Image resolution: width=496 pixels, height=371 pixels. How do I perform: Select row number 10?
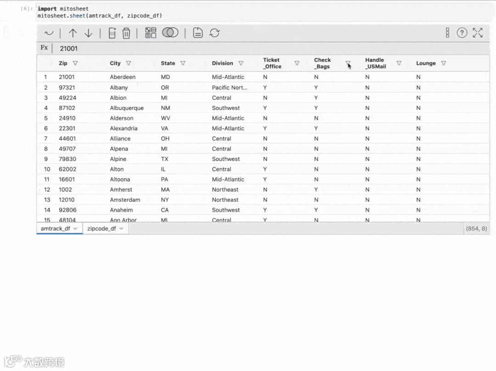(x=47, y=169)
